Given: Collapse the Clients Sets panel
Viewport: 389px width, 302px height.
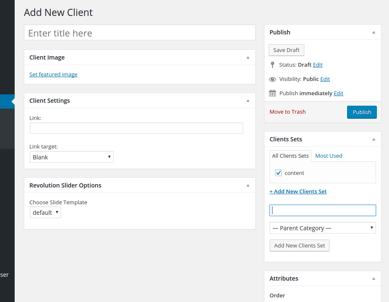Looking at the screenshot, I should (x=373, y=139).
